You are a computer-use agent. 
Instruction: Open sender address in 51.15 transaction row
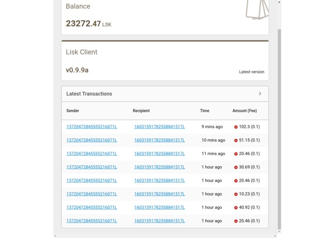pos(92,140)
